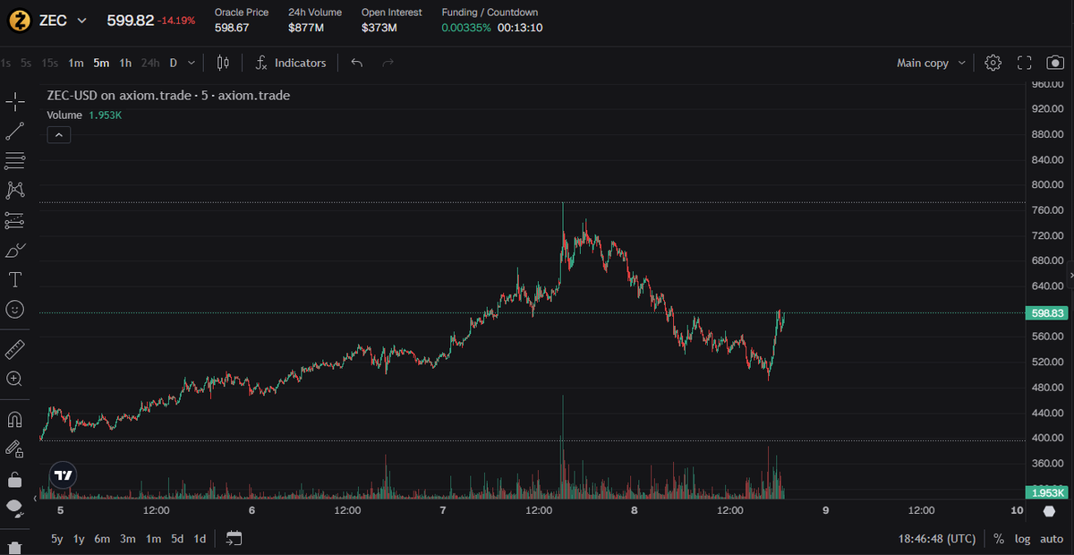
Task: Toggle log scale mode
Action: [x=1022, y=539]
